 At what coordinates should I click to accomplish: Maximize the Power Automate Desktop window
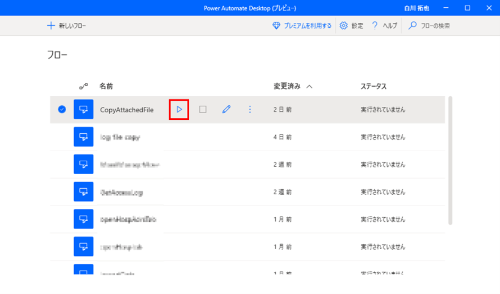point(467,8)
